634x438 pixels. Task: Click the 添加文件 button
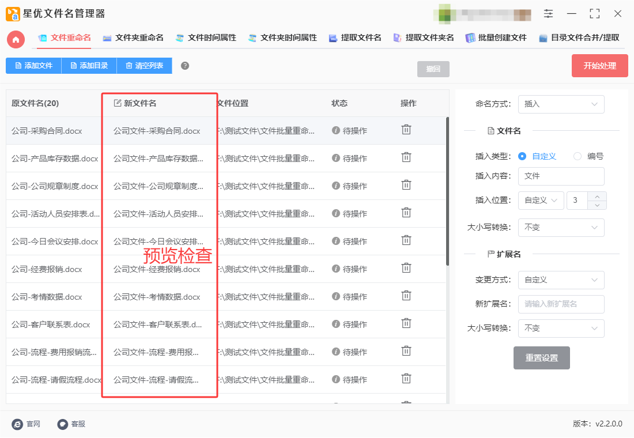[33, 66]
